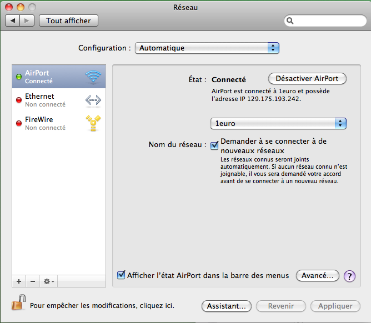Click the red close window button
371x323 pixels.
(9, 7)
